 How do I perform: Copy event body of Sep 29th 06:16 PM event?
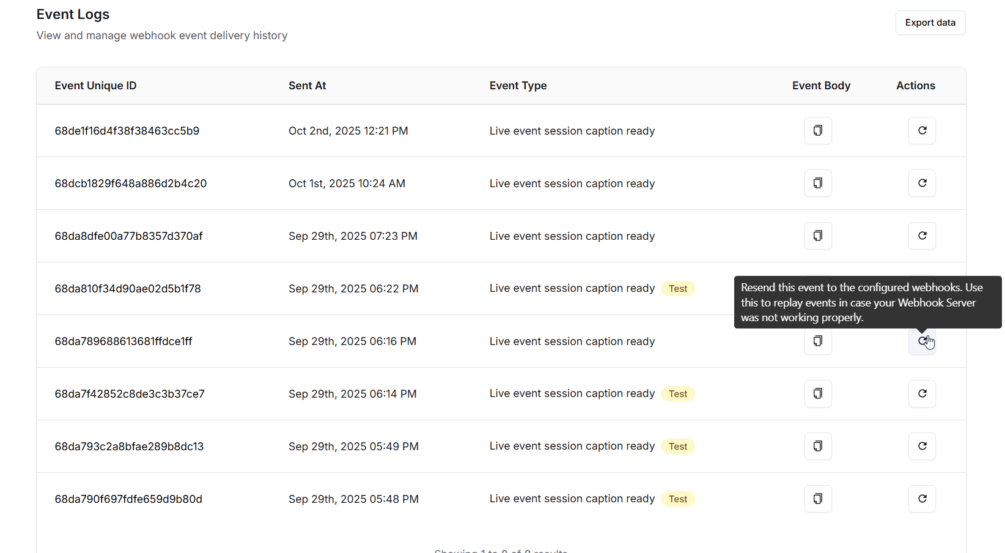[x=818, y=341]
